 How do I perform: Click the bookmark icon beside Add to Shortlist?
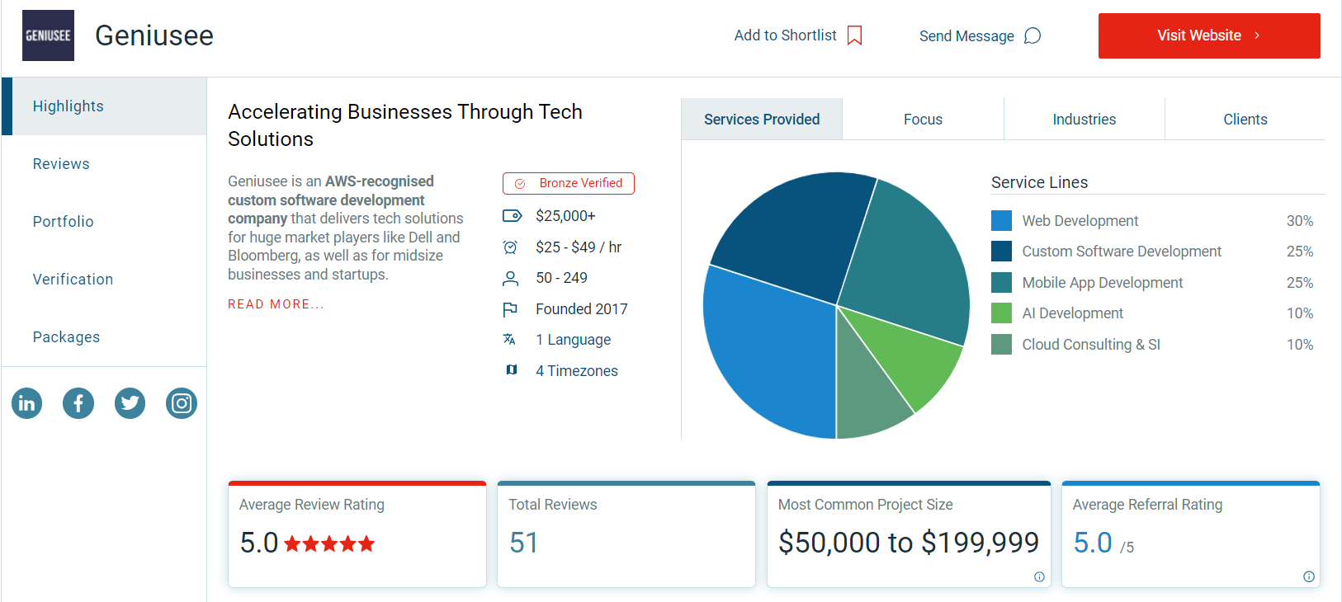tap(855, 35)
